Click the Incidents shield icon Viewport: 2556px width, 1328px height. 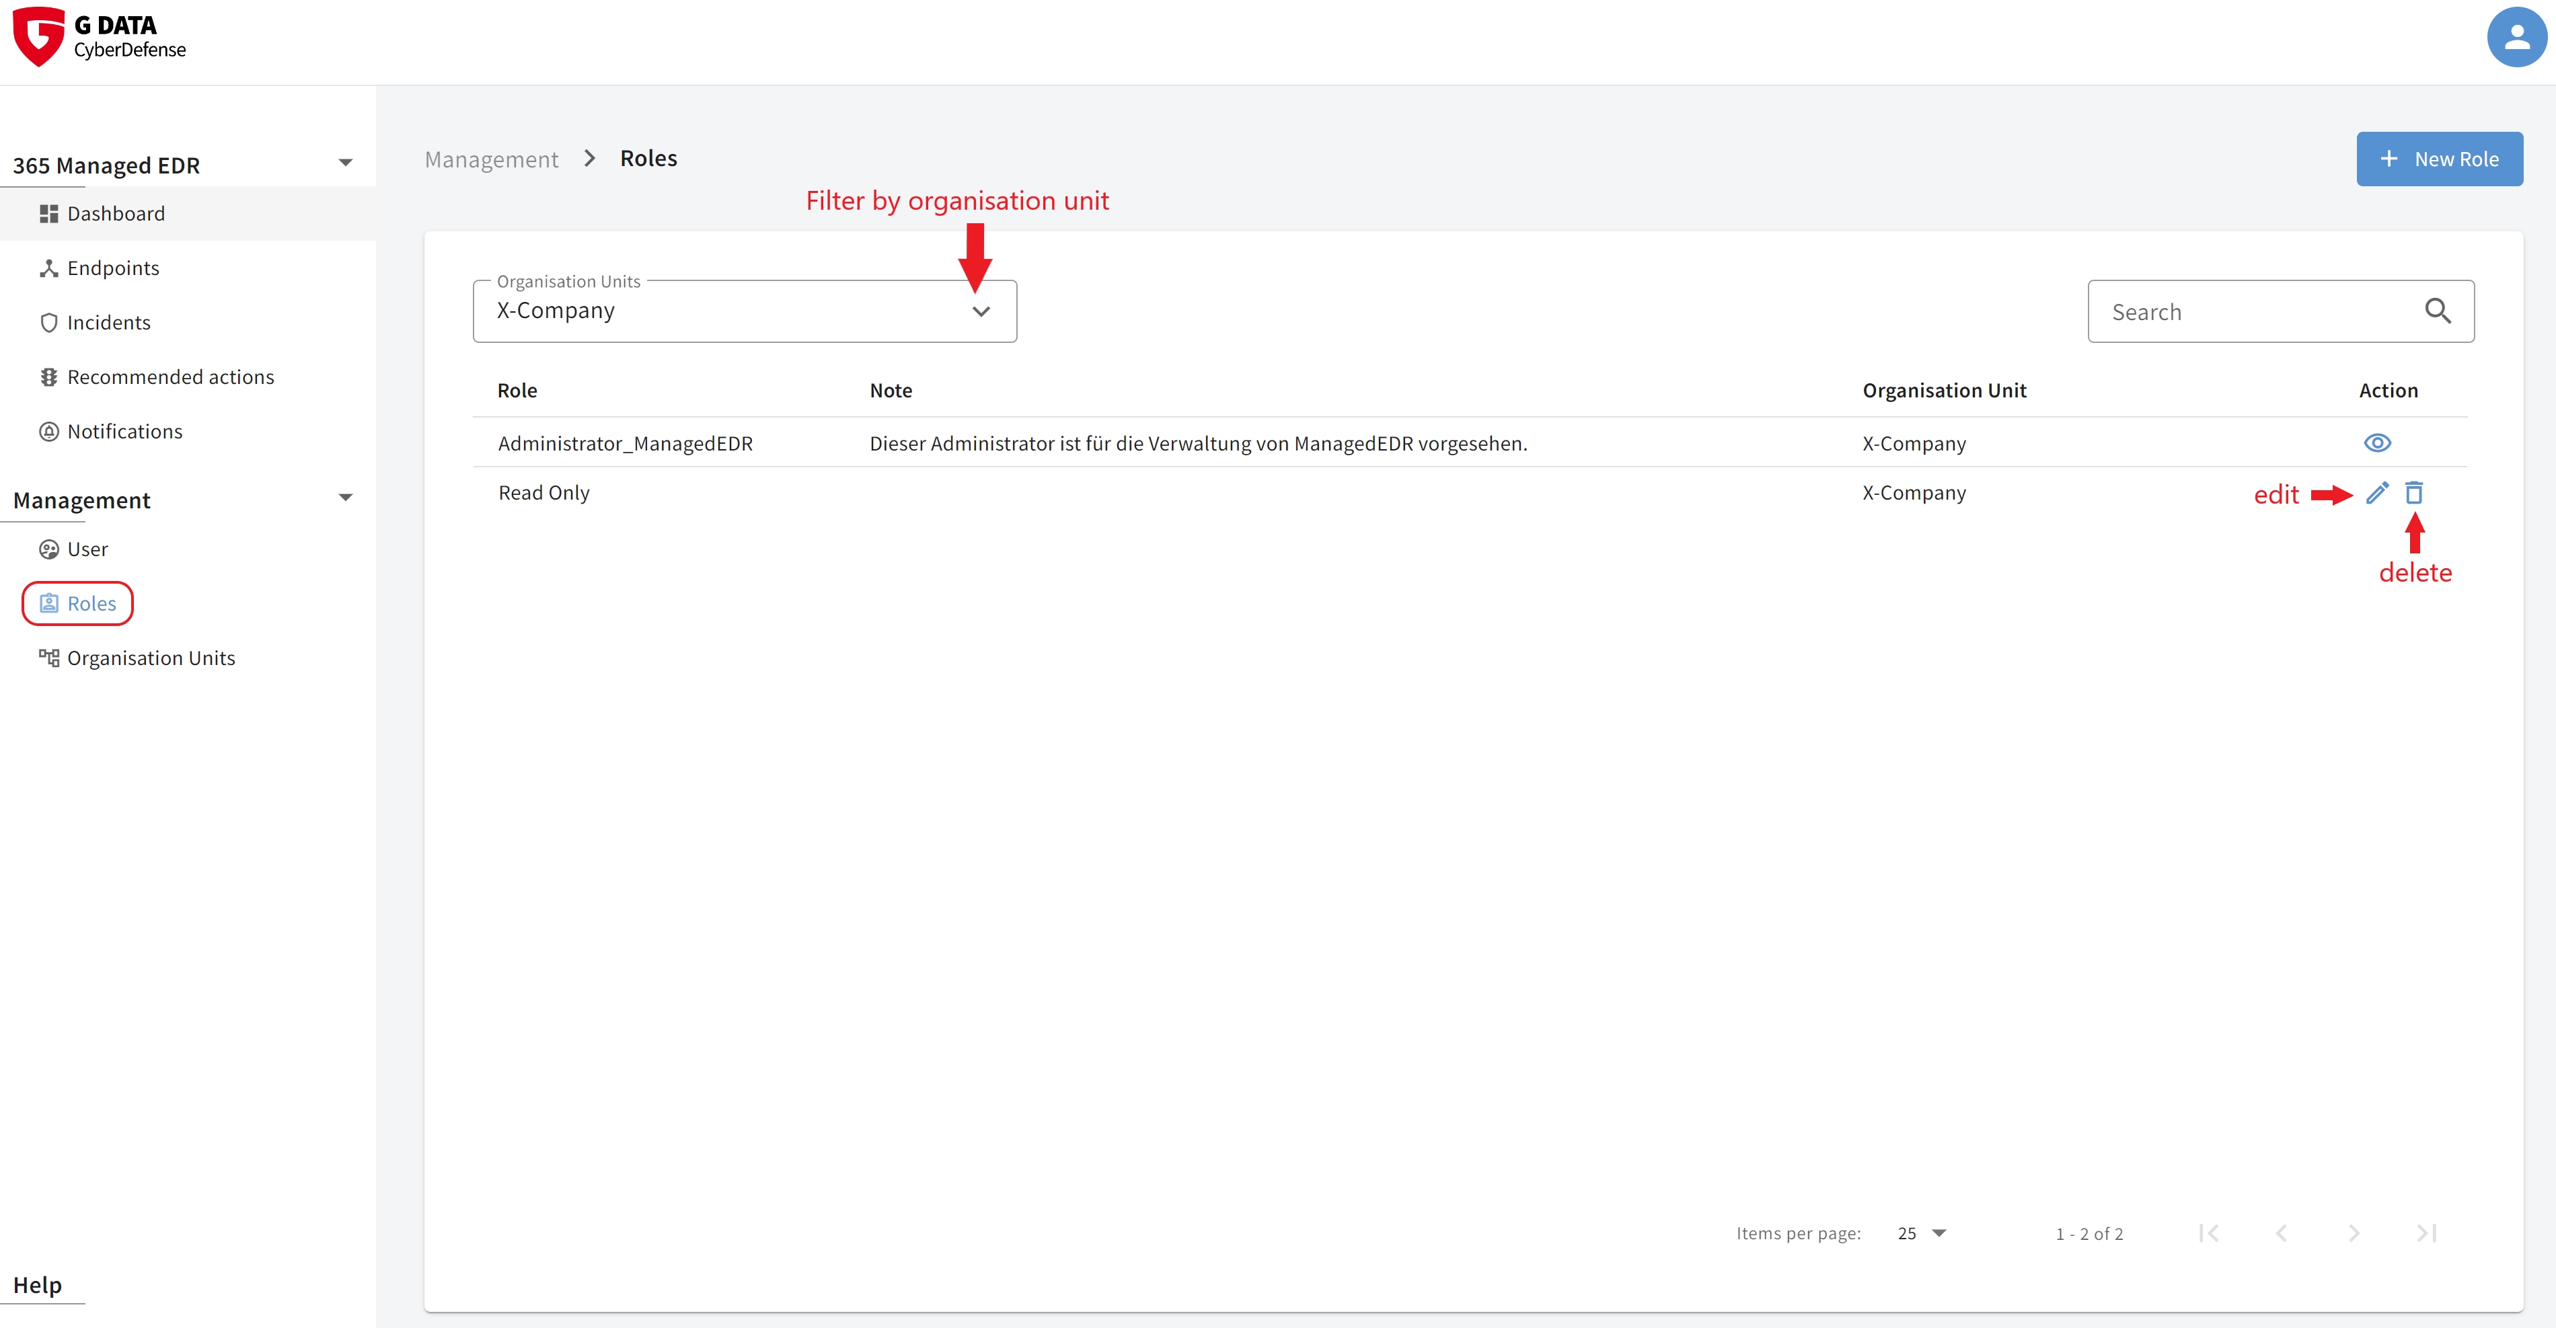click(48, 322)
